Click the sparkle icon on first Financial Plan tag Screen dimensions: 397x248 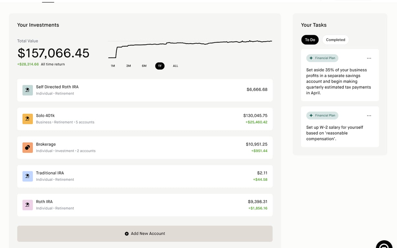coord(311,58)
